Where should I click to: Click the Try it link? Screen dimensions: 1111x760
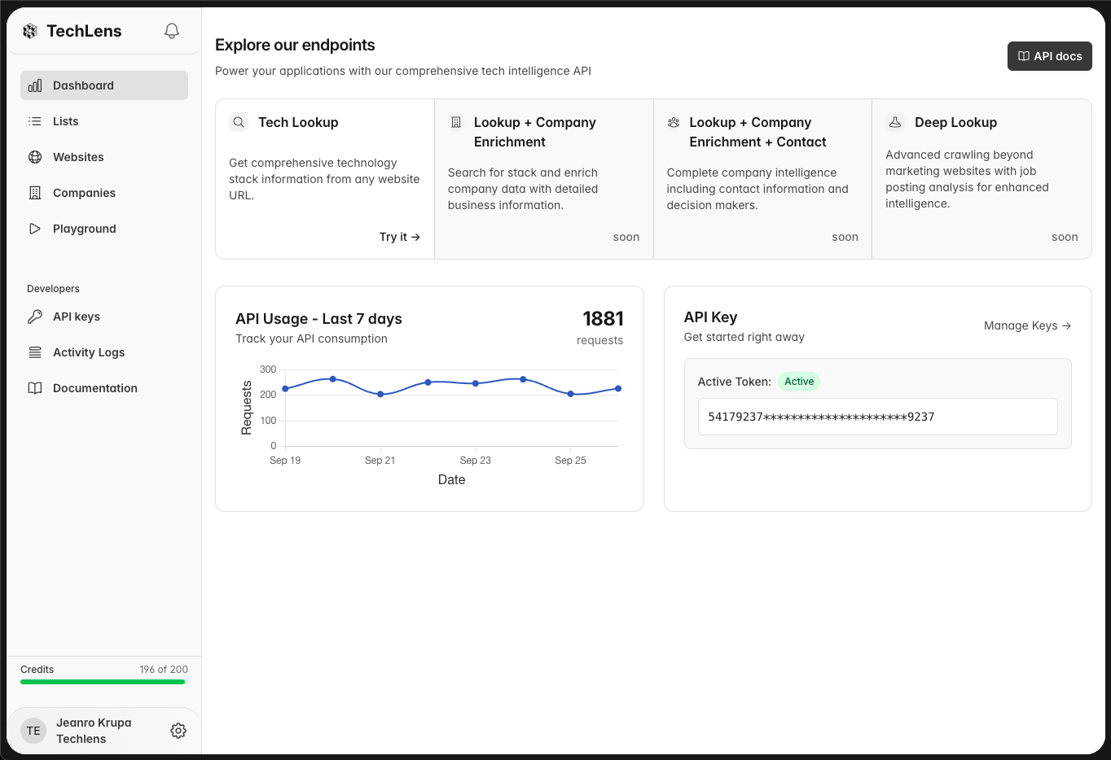click(399, 237)
